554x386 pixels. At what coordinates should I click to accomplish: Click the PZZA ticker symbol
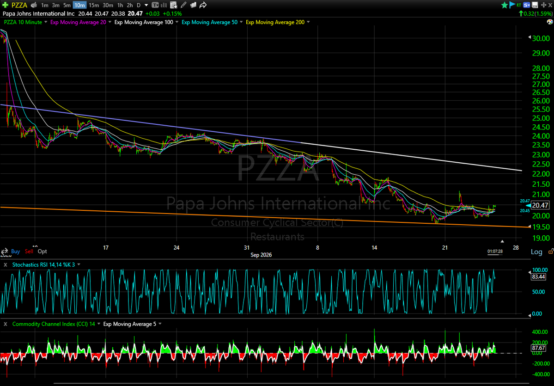tap(19, 5)
